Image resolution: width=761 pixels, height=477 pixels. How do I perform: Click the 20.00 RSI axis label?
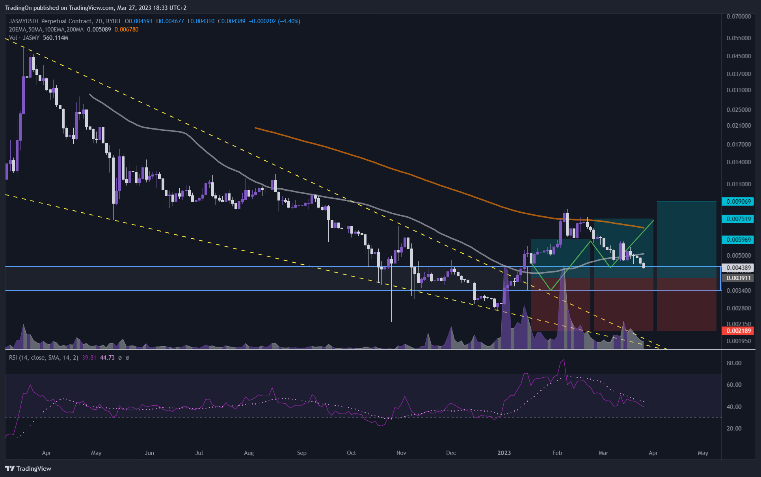tap(734, 429)
